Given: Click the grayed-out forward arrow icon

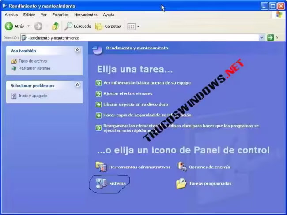Looking at the screenshot, I should [38, 26].
